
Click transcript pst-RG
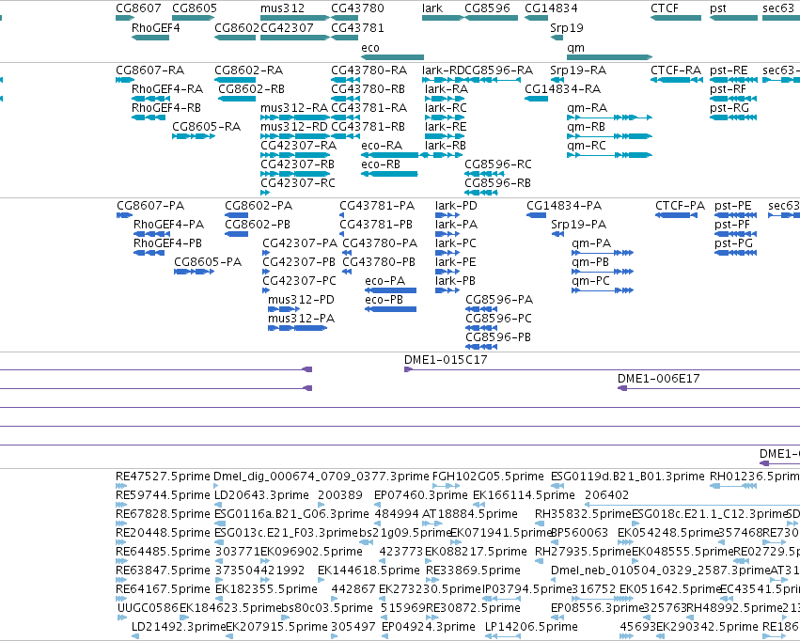733,117
